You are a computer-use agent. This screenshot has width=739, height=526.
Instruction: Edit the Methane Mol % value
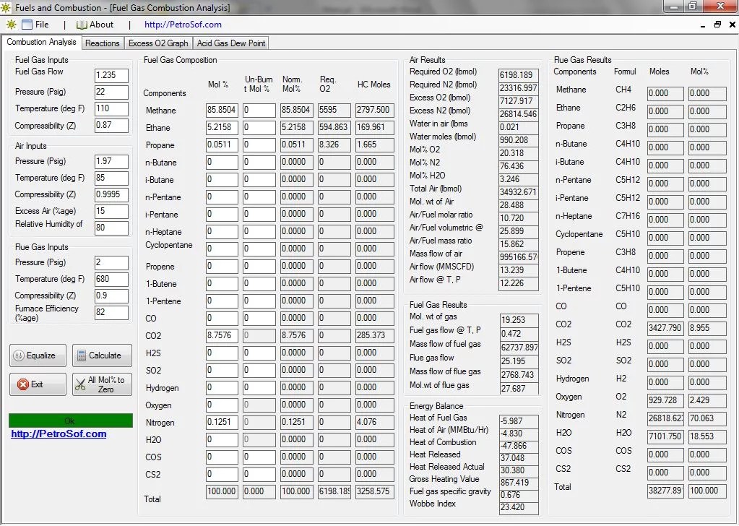click(220, 110)
